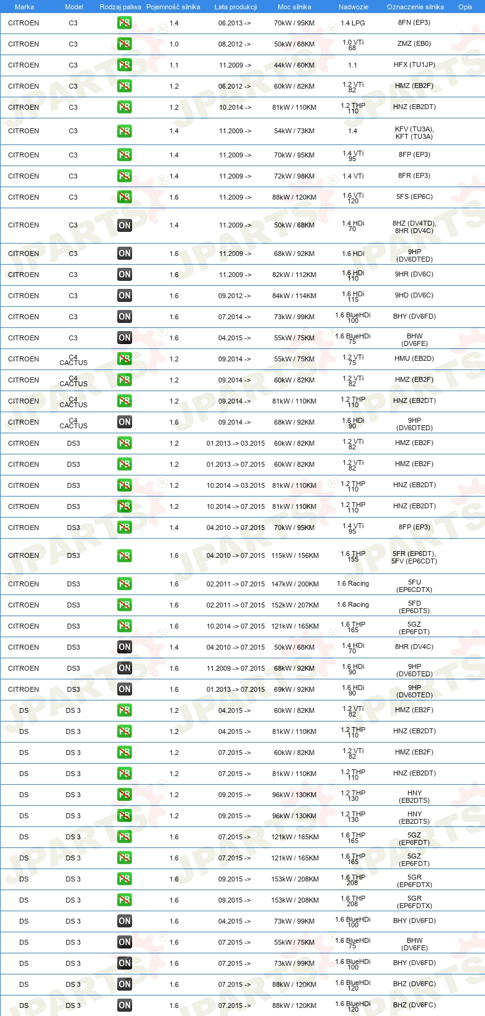Select the 44kW / 60KM power value
Screen dimensions: 485x1016
(295, 65)
